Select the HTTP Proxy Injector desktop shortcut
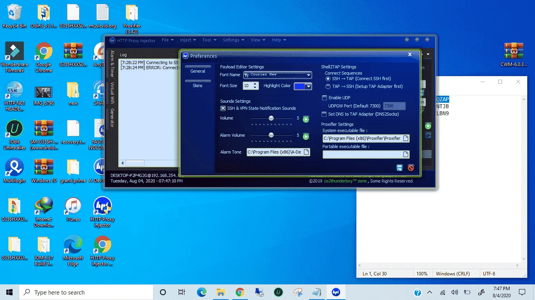This screenshot has height=300, width=535. point(102,212)
